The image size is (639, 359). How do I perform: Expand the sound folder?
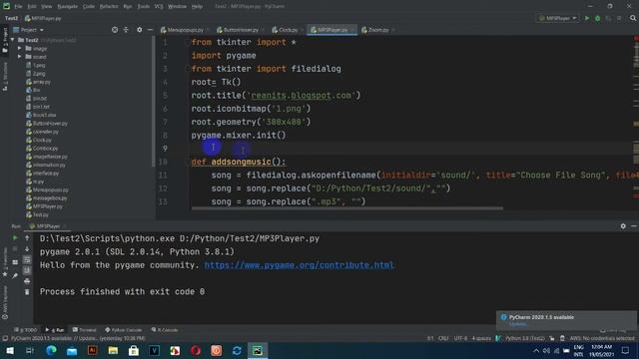coord(20,57)
